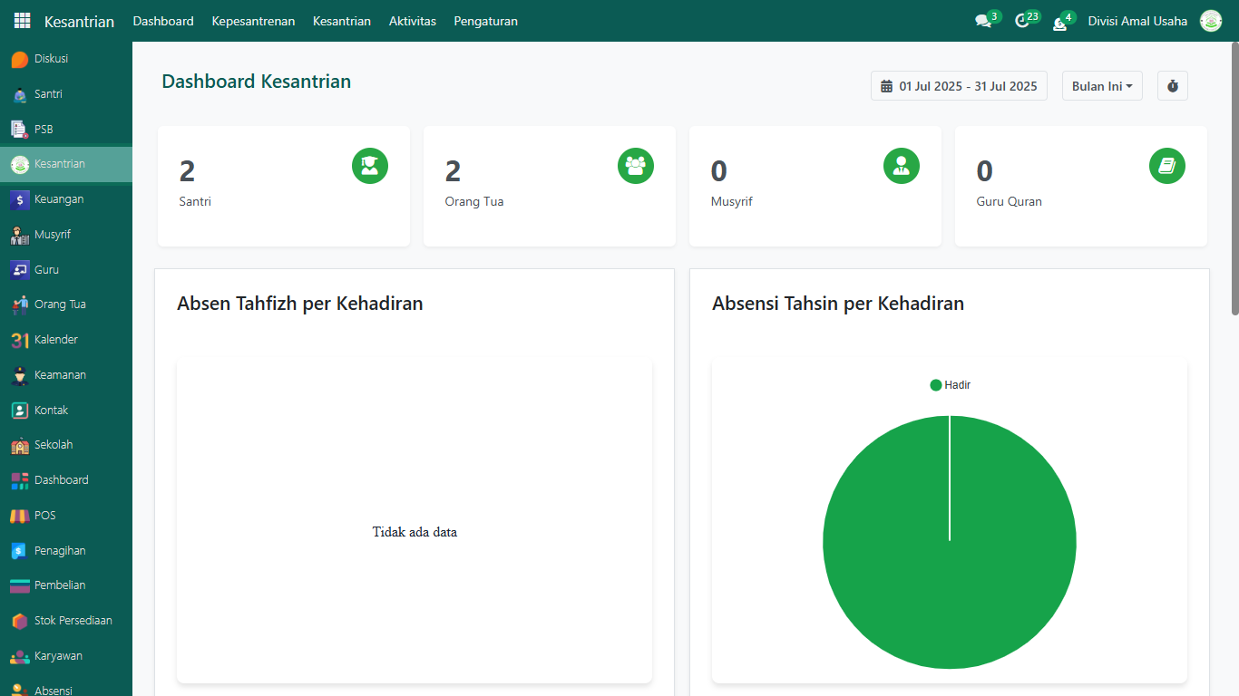The width and height of the screenshot is (1239, 696).
Task: Click the Orang Tua count card
Action: point(549,186)
